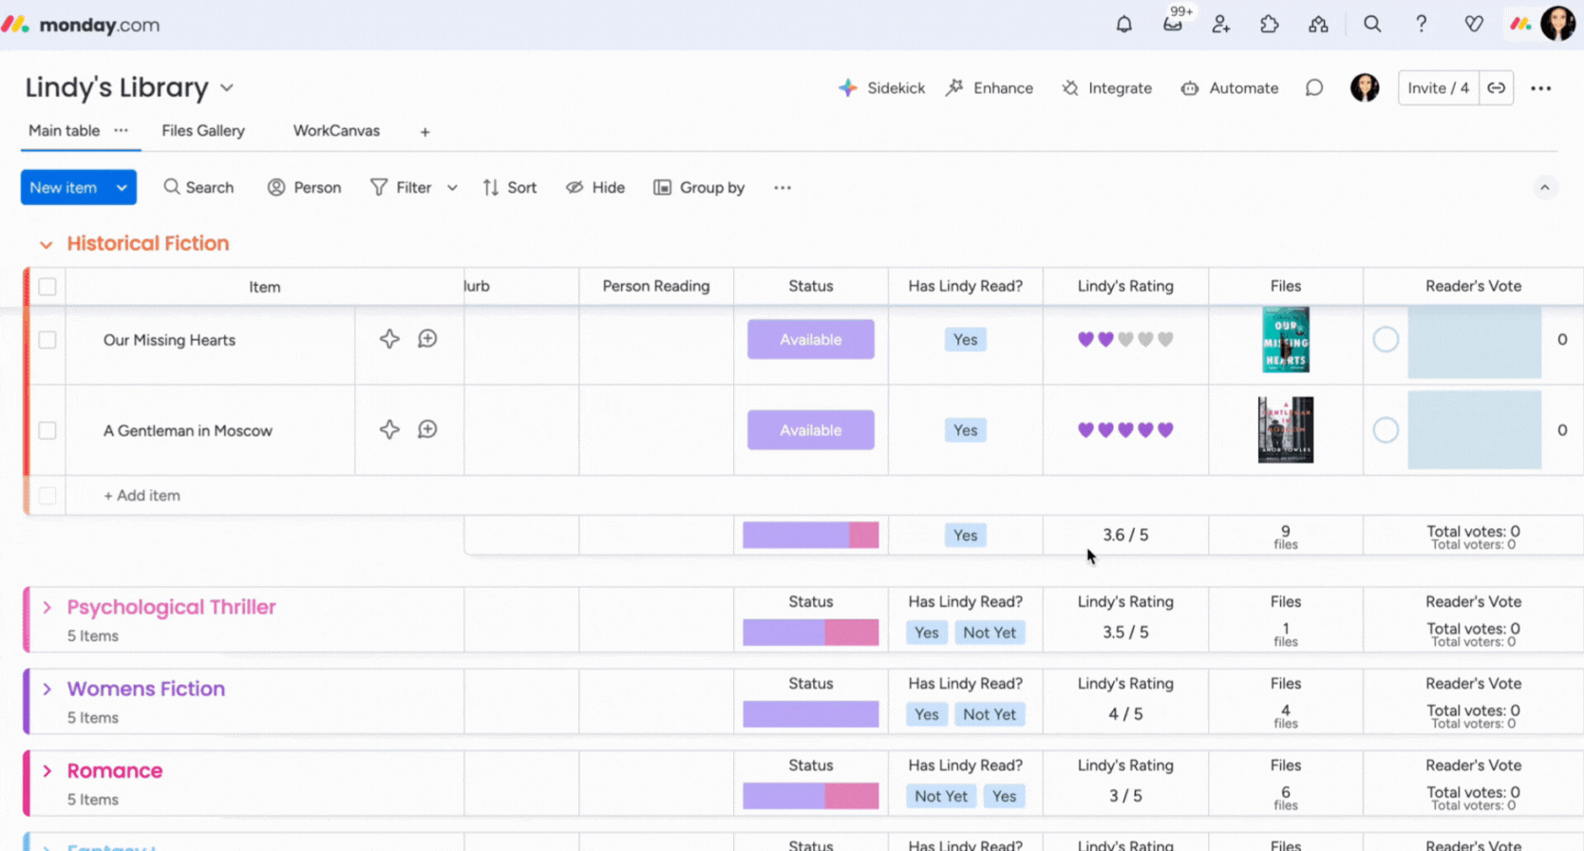
Task: Check the Our Missing Hearts row checkbox
Action: pos(47,340)
